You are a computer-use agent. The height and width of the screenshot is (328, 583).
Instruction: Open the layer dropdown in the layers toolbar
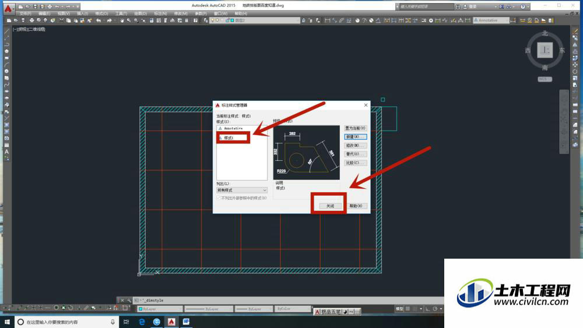[x=255, y=20]
